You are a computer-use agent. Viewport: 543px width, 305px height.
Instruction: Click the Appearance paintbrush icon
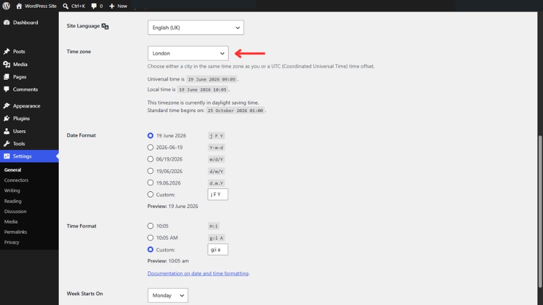tap(7, 106)
